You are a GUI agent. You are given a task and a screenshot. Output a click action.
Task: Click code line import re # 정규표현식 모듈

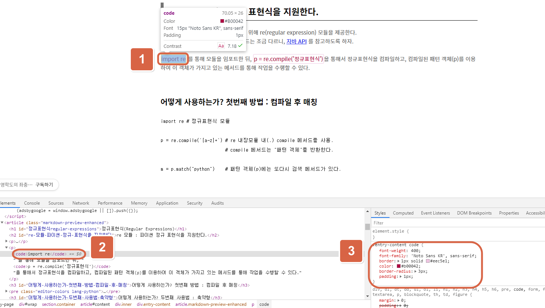[195, 121]
